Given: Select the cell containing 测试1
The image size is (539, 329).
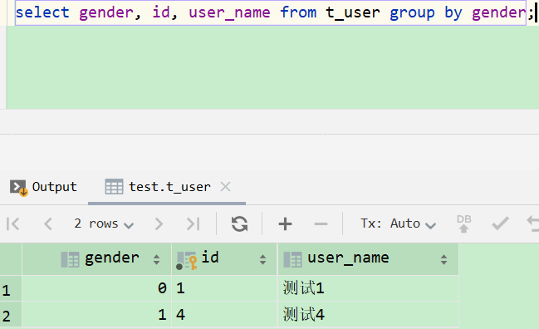Looking at the screenshot, I should [x=368, y=288].
